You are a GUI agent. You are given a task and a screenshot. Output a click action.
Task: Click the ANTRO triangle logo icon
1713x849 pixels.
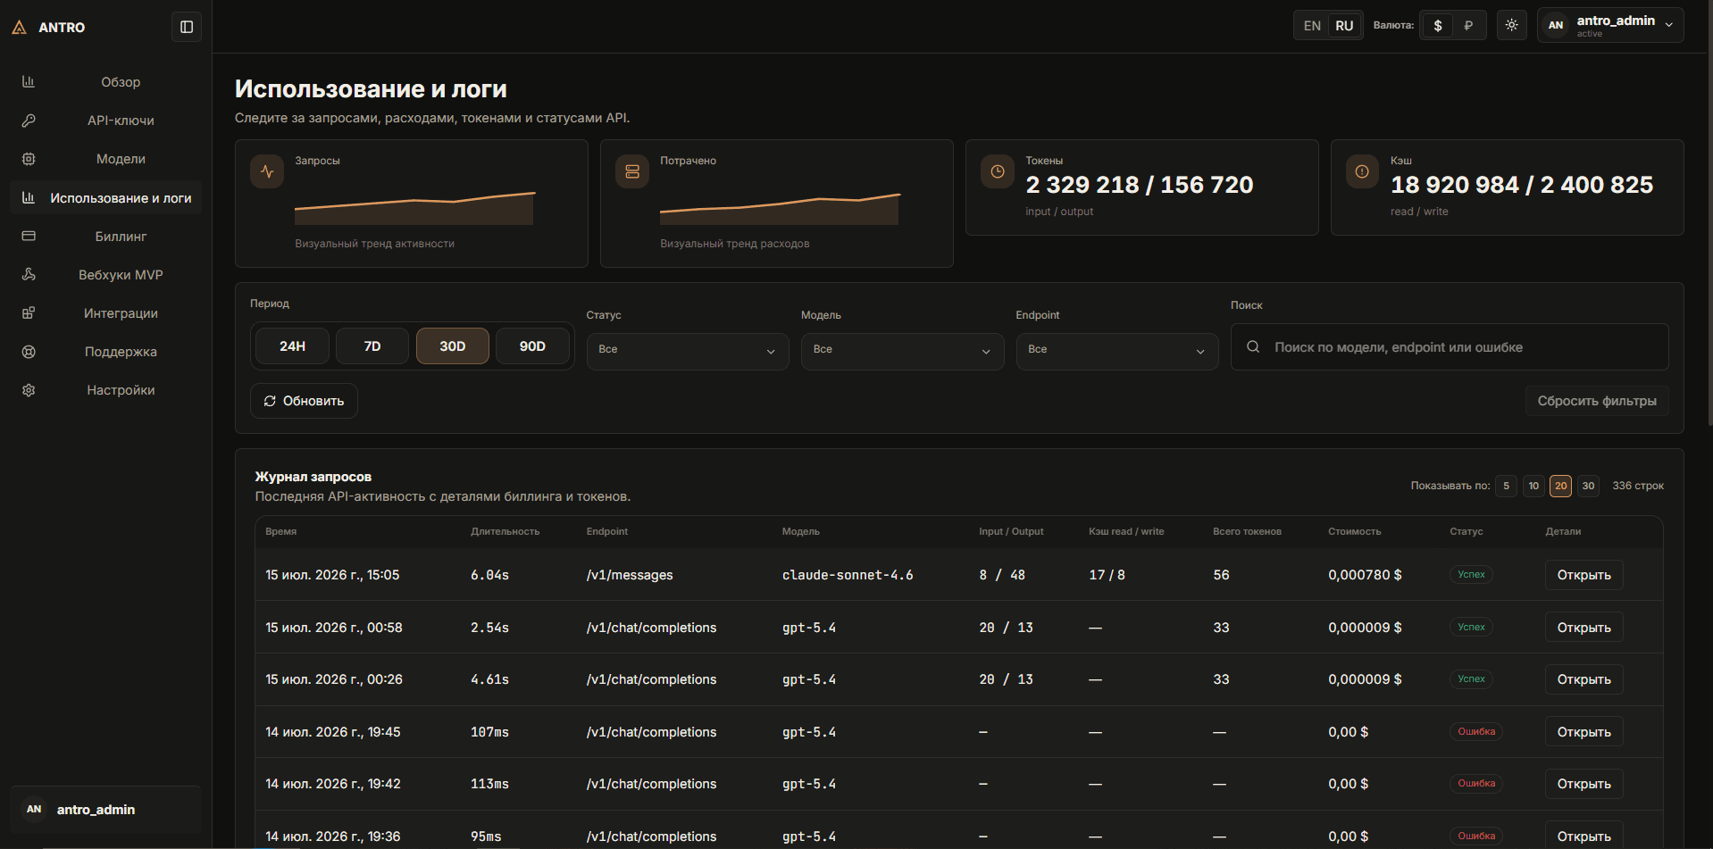(x=19, y=28)
